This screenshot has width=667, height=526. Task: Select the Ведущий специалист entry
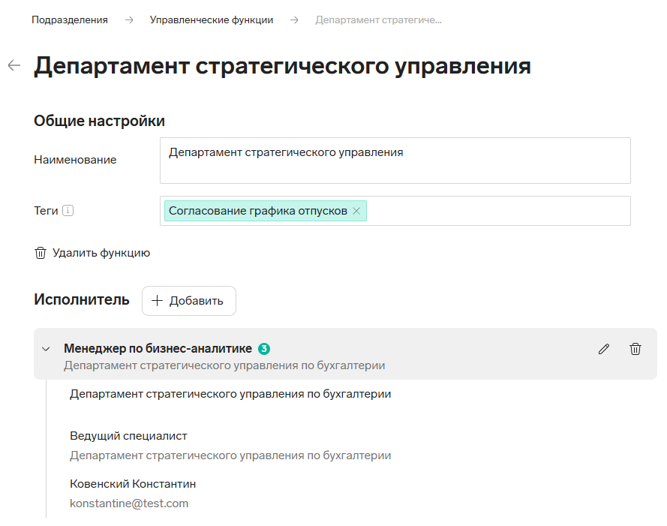(128, 436)
